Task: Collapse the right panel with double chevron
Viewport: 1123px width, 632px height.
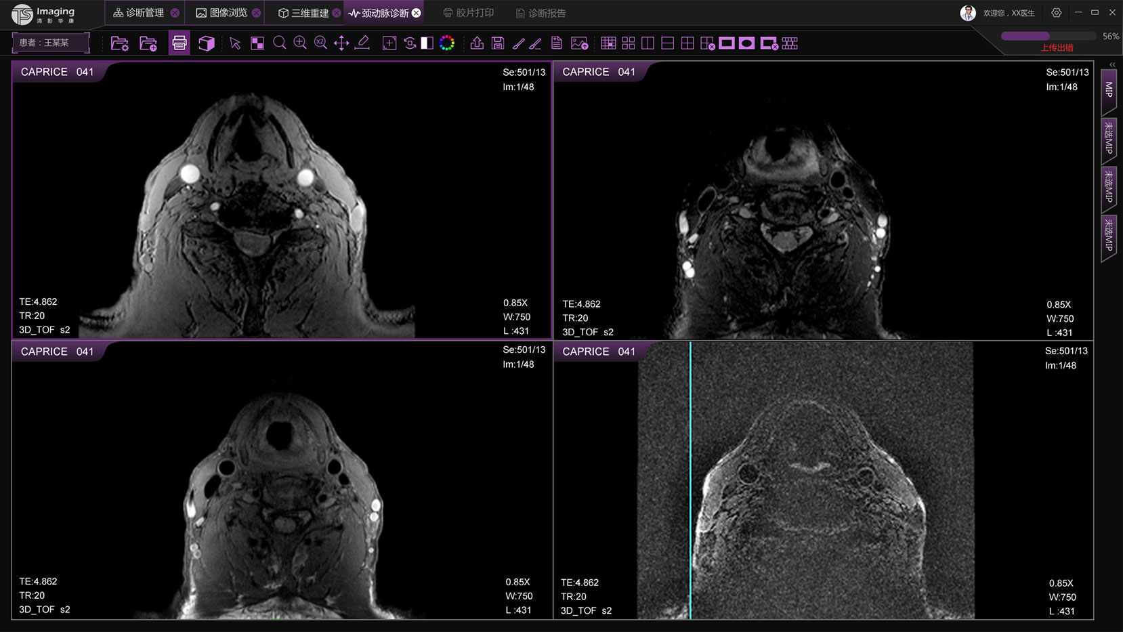Action: (1112, 65)
